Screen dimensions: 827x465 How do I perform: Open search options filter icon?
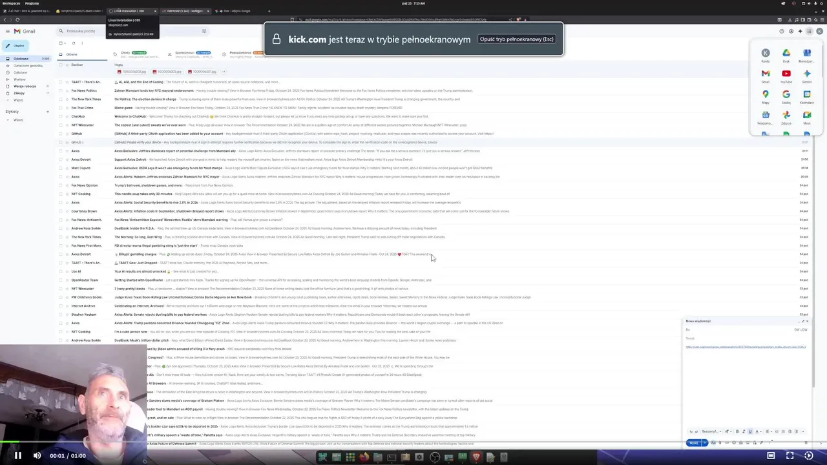(x=204, y=31)
